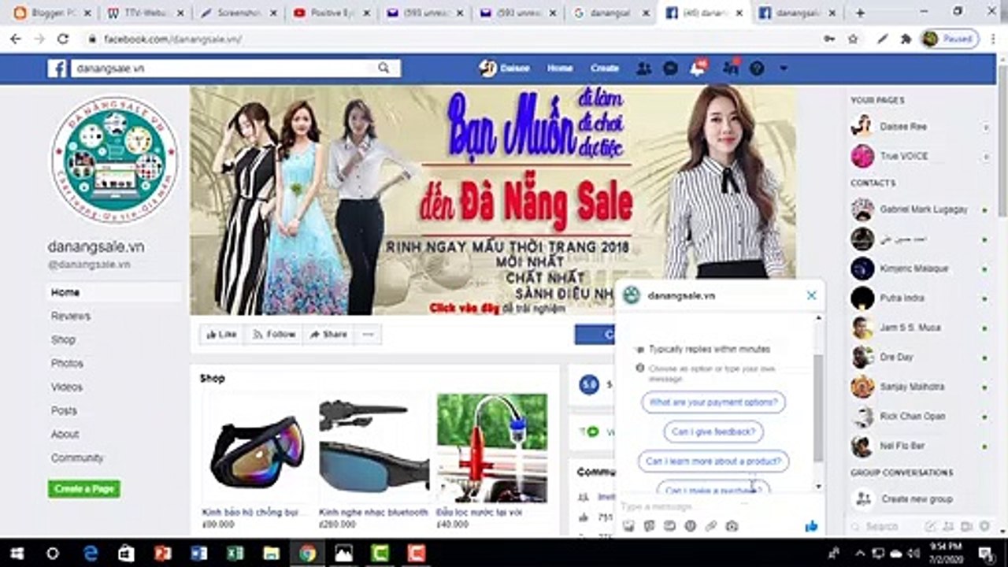The width and height of the screenshot is (1008, 567).
Task: Select Videos in the page sidebar
Action: pos(67,387)
